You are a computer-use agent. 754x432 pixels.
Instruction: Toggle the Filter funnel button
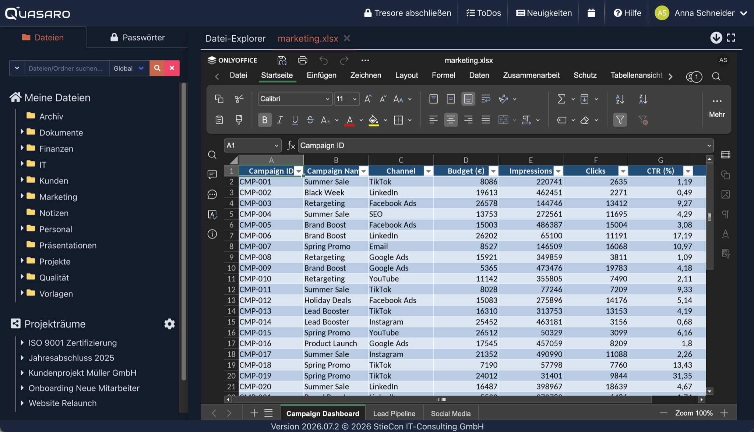620,120
